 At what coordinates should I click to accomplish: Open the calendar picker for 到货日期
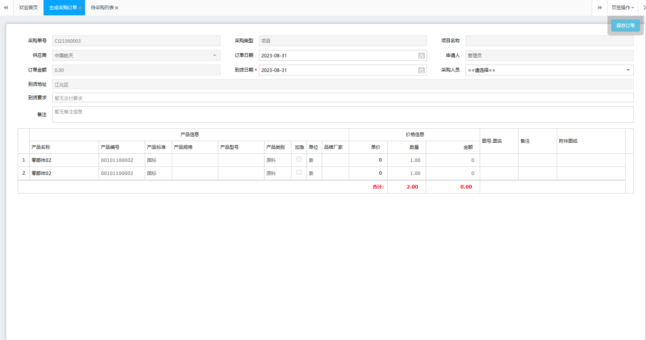coord(422,70)
